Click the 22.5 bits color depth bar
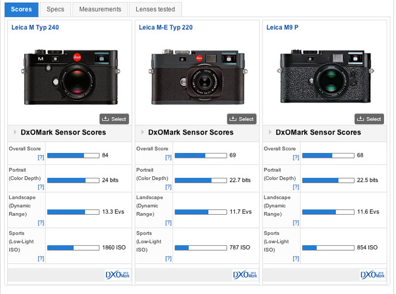 point(328,180)
